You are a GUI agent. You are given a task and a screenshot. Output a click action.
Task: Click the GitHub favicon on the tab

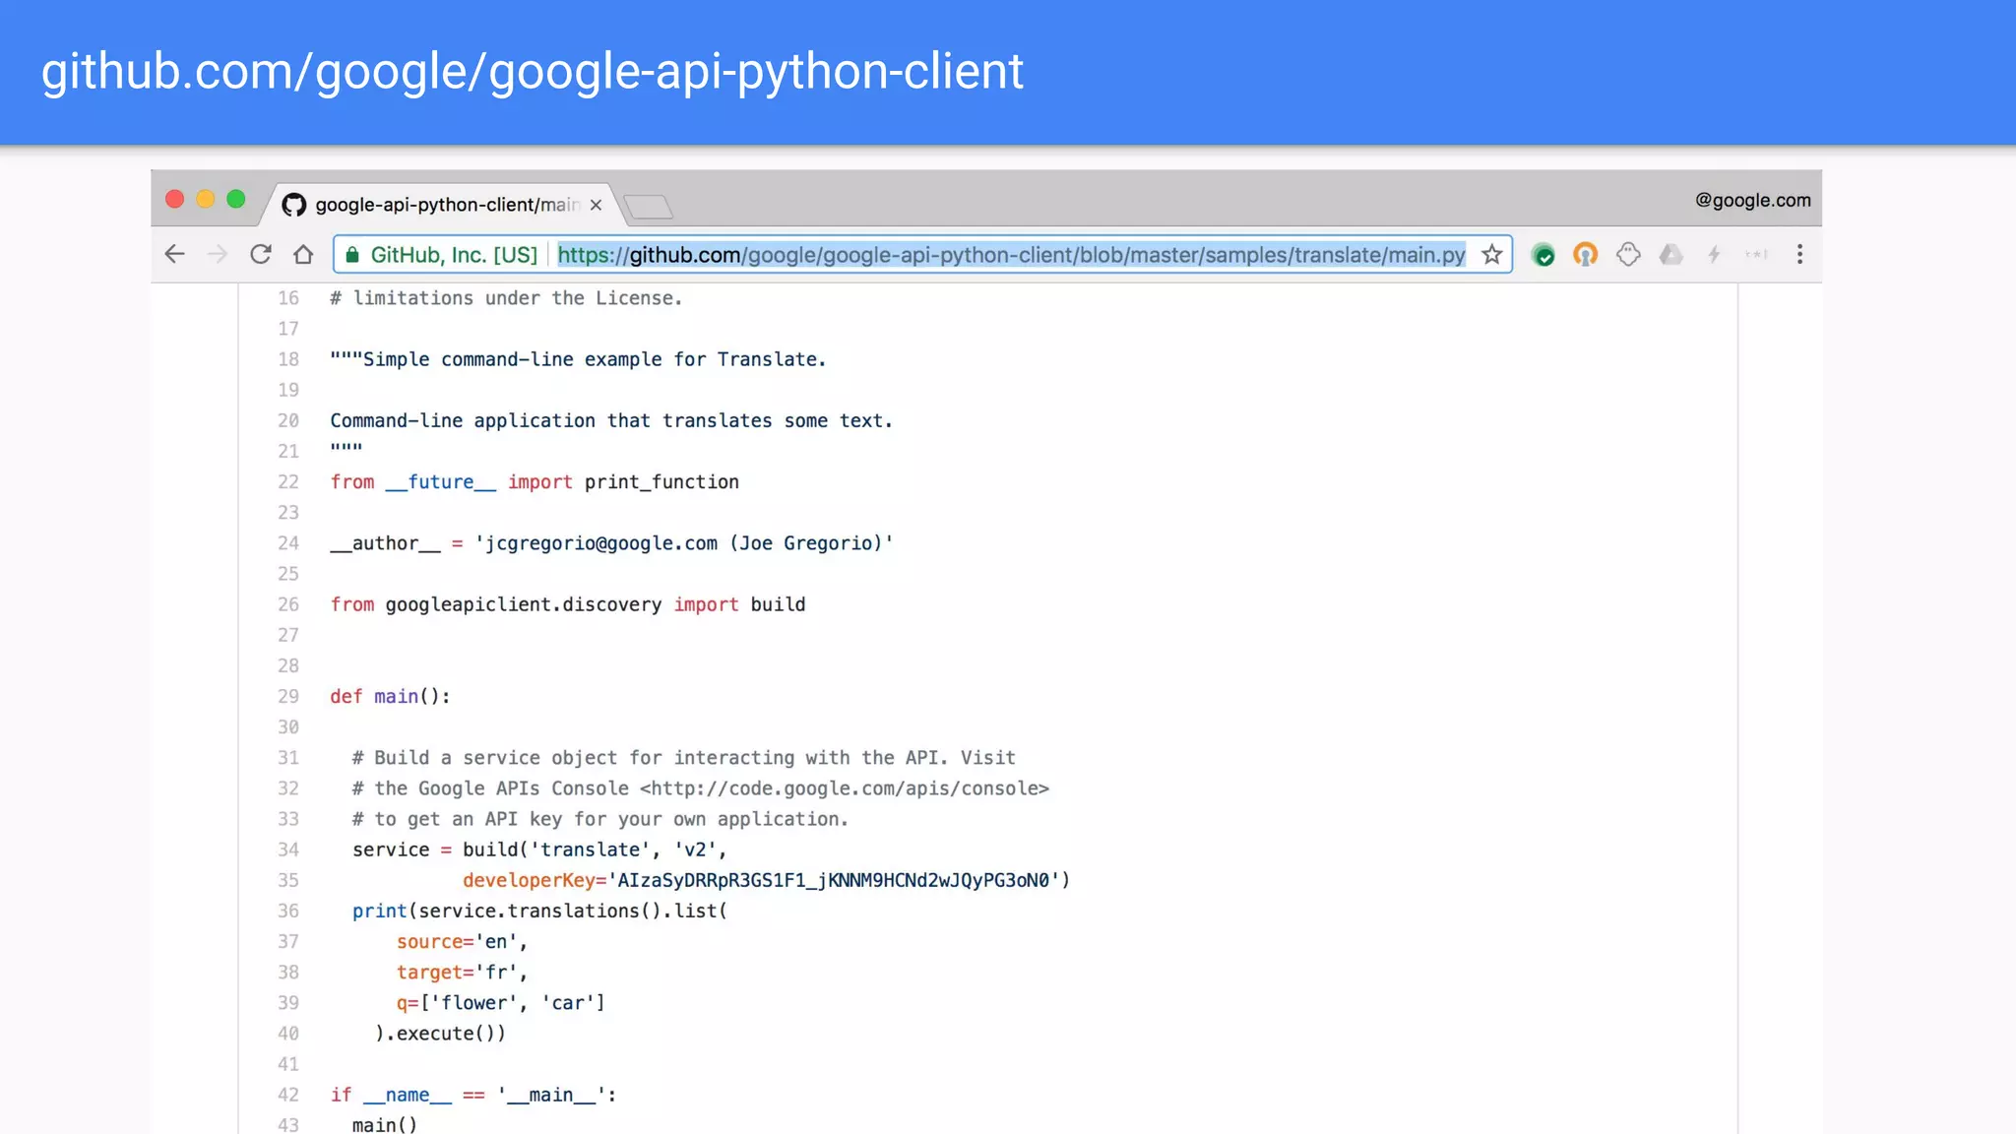point(293,205)
